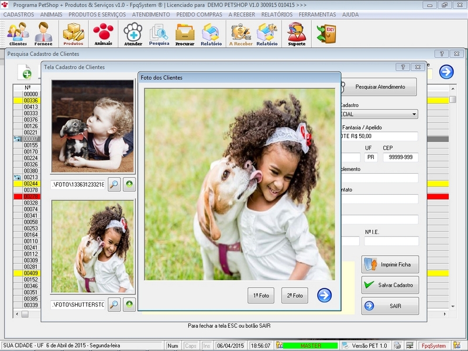Click the 1ª Foto button

[x=261, y=295]
